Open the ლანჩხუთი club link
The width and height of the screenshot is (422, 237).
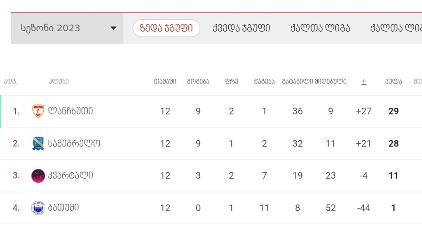pos(70,111)
